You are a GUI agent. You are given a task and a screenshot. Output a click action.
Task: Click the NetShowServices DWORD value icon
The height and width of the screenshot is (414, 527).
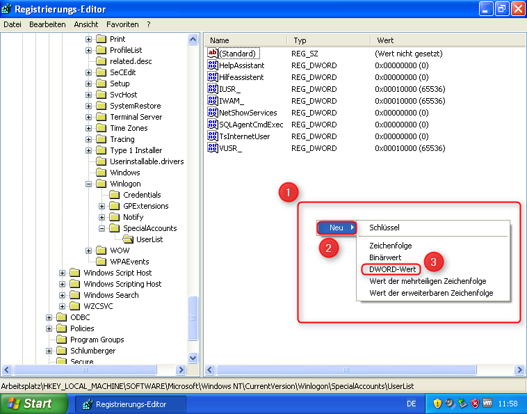point(213,112)
